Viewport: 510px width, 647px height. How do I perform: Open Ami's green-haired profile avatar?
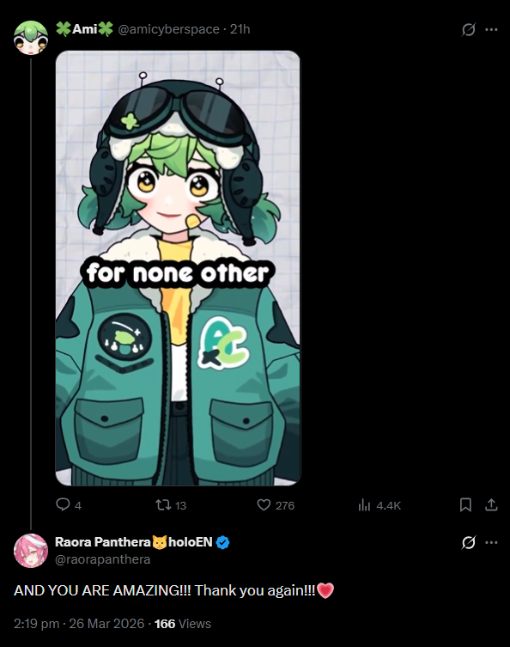coord(31,38)
